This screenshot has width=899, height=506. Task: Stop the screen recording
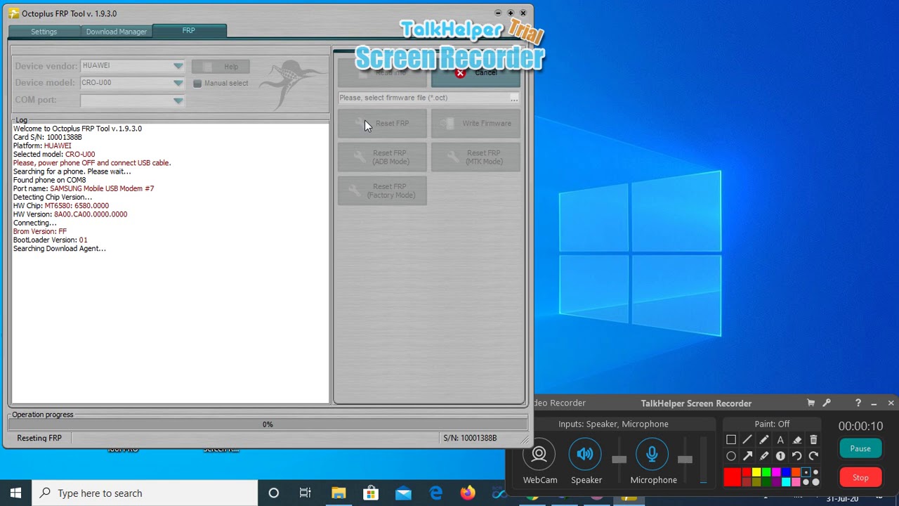click(x=860, y=477)
